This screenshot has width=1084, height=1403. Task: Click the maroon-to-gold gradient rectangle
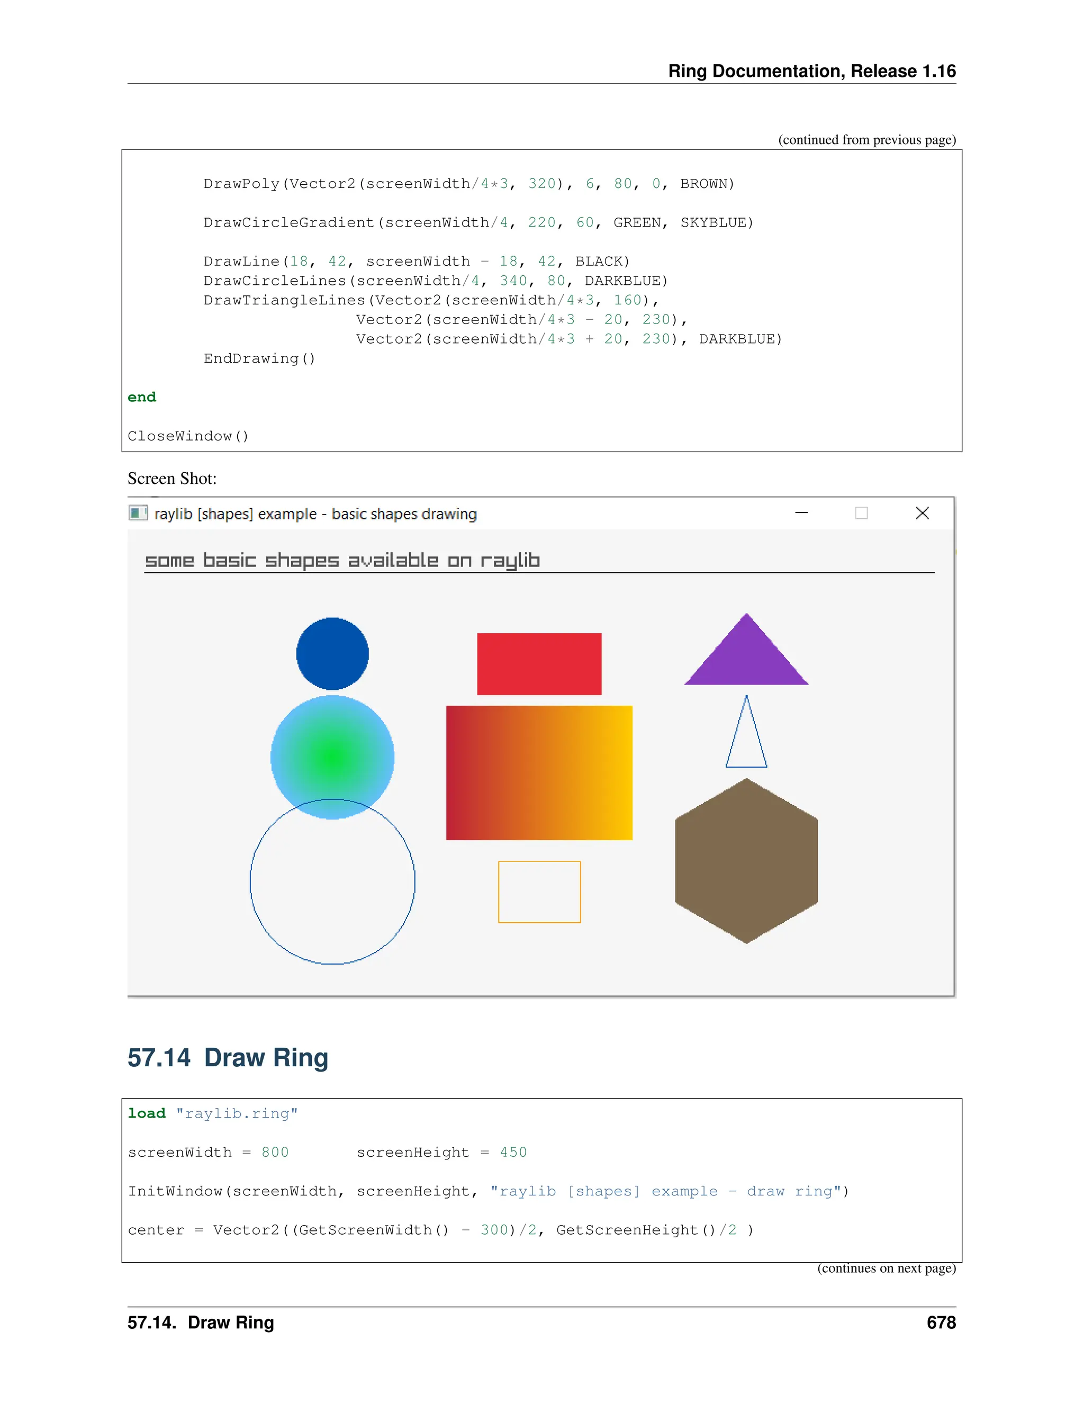click(539, 772)
